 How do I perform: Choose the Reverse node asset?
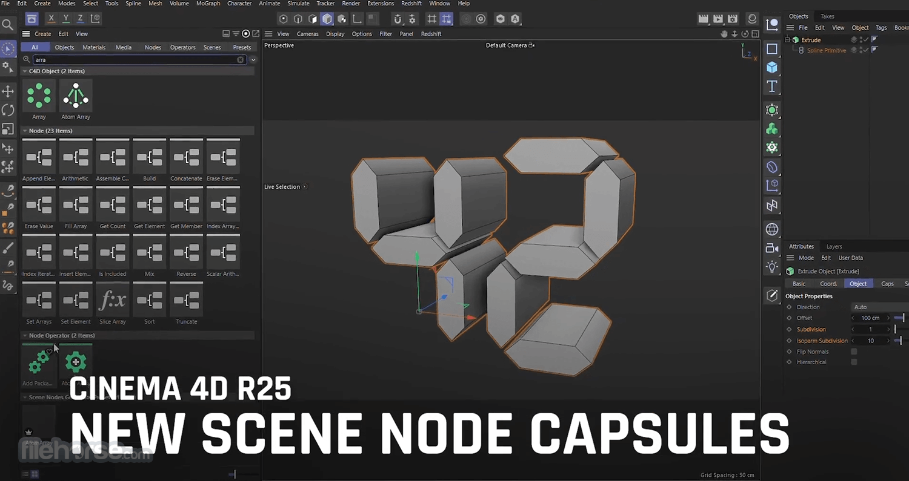coord(186,257)
